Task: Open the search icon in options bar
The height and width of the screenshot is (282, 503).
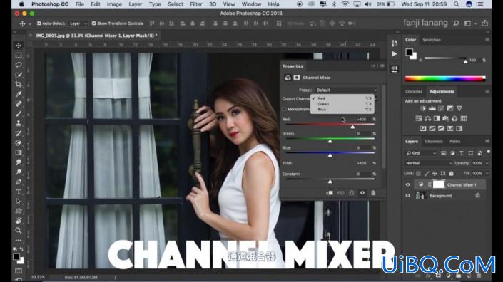Action: [456, 23]
